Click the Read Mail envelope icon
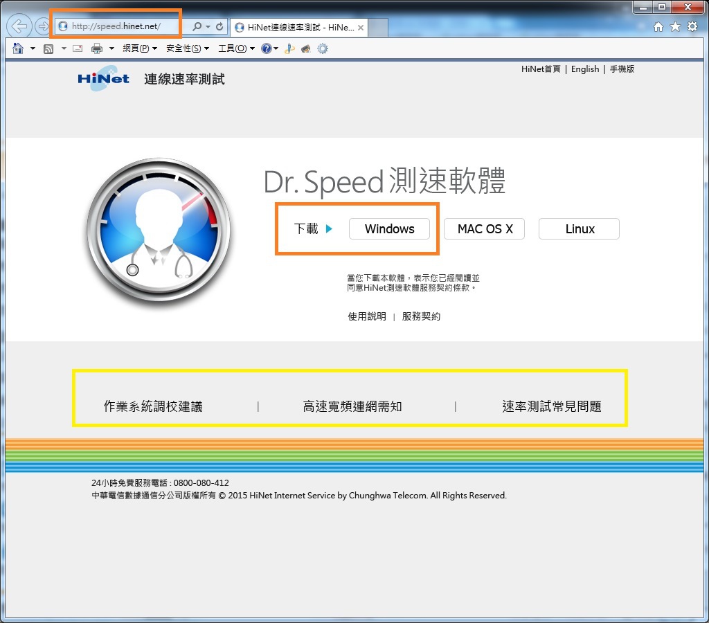Image resolution: width=709 pixels, height=623 pixels. tap(78, 48)
